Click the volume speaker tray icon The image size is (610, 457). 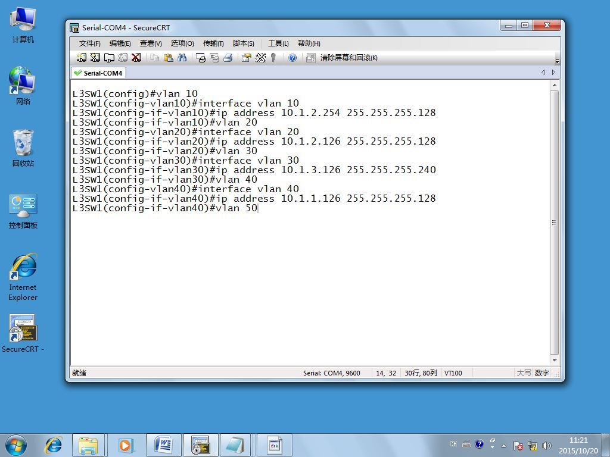click(x=547, y=446)
